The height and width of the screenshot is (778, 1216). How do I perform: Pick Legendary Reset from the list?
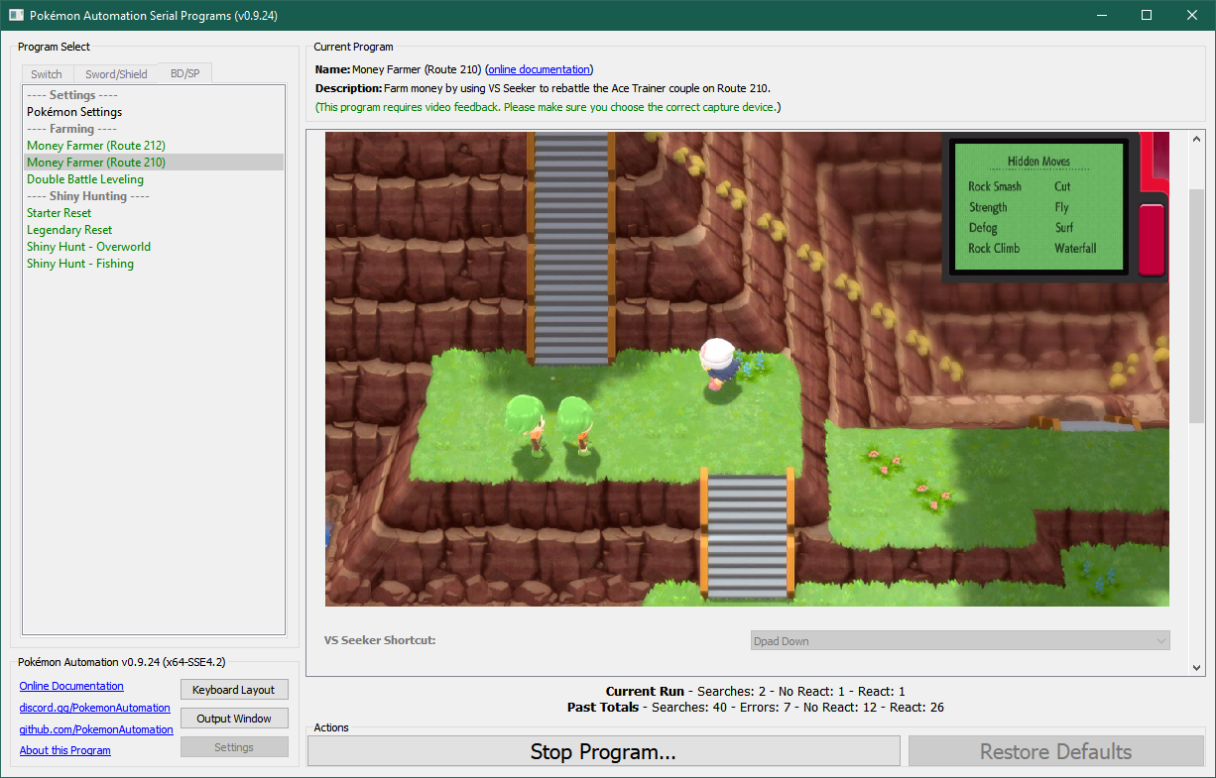(69, 230)
